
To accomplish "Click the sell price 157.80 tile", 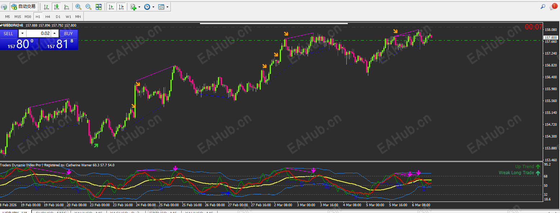I will tap(19, 44).
